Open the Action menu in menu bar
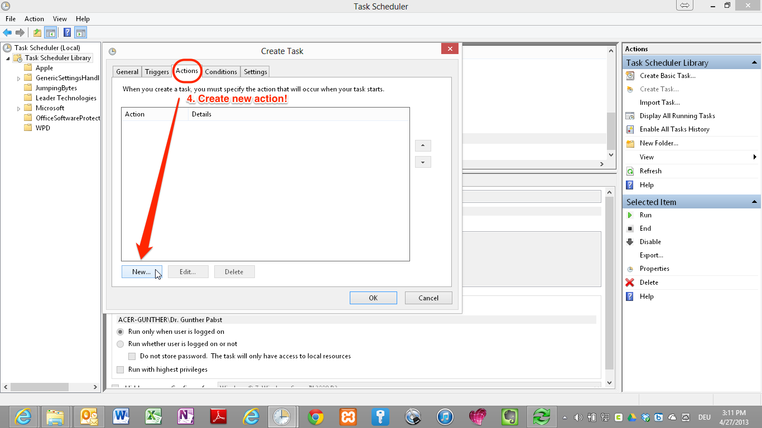Viewport: 762px width, 428px height. click(34, 19)
